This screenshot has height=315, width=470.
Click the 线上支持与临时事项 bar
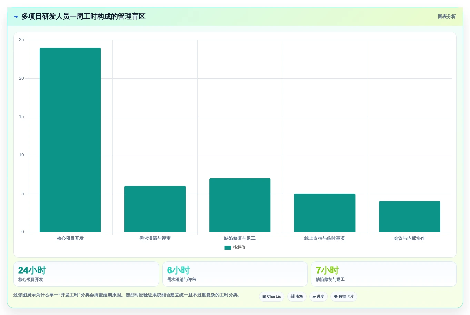(324, 213)
